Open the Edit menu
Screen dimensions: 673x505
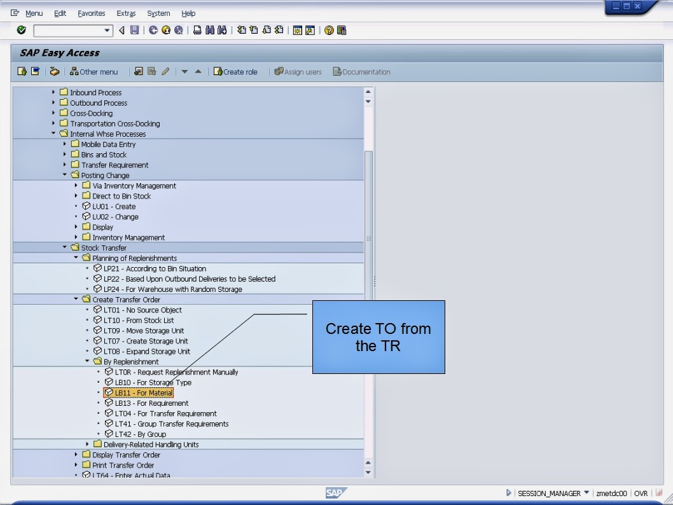(x=60, y=13)
